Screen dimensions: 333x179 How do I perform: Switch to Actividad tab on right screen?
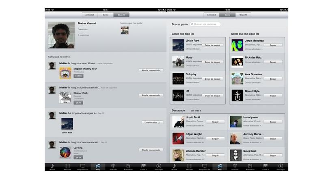coord(212,15)
